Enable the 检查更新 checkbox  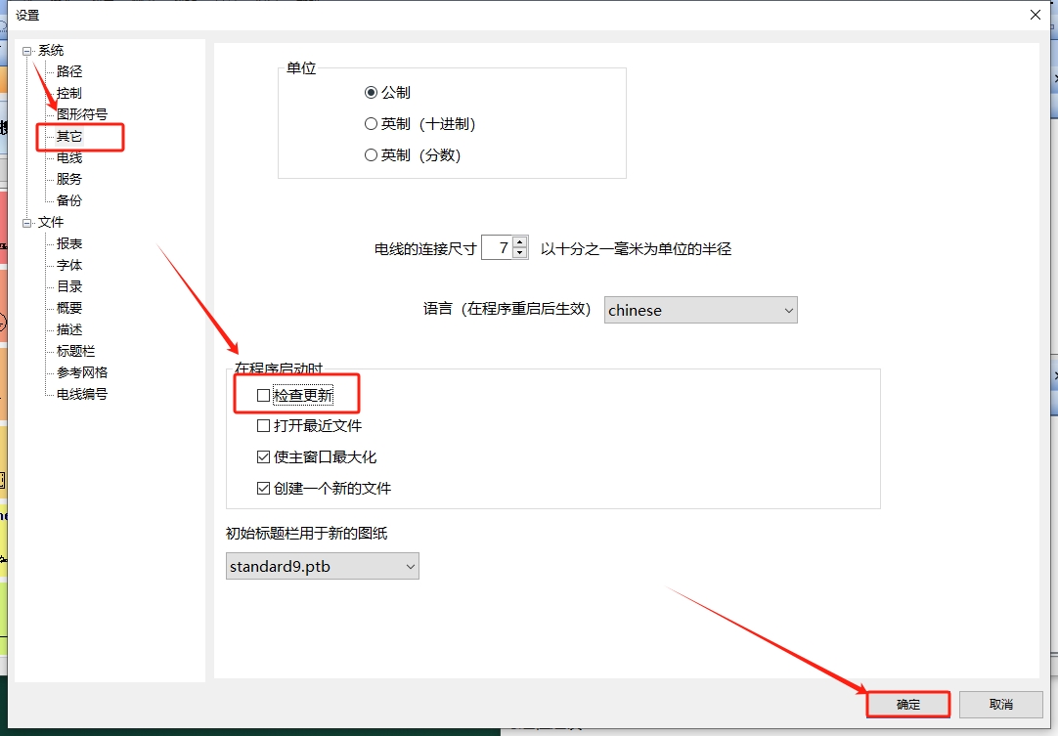[264, 395]
